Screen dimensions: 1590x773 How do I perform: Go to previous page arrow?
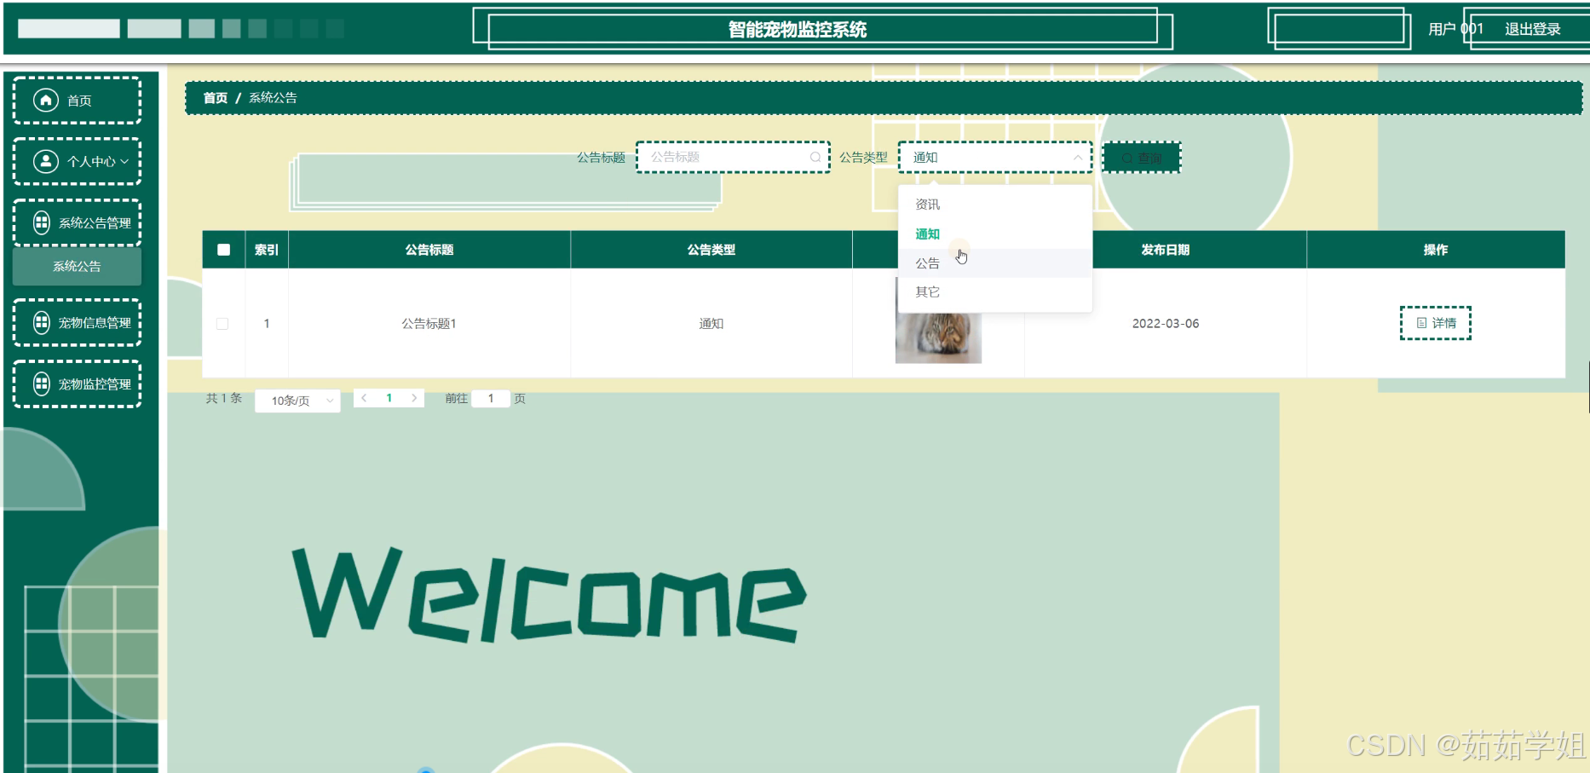(364, 398)
